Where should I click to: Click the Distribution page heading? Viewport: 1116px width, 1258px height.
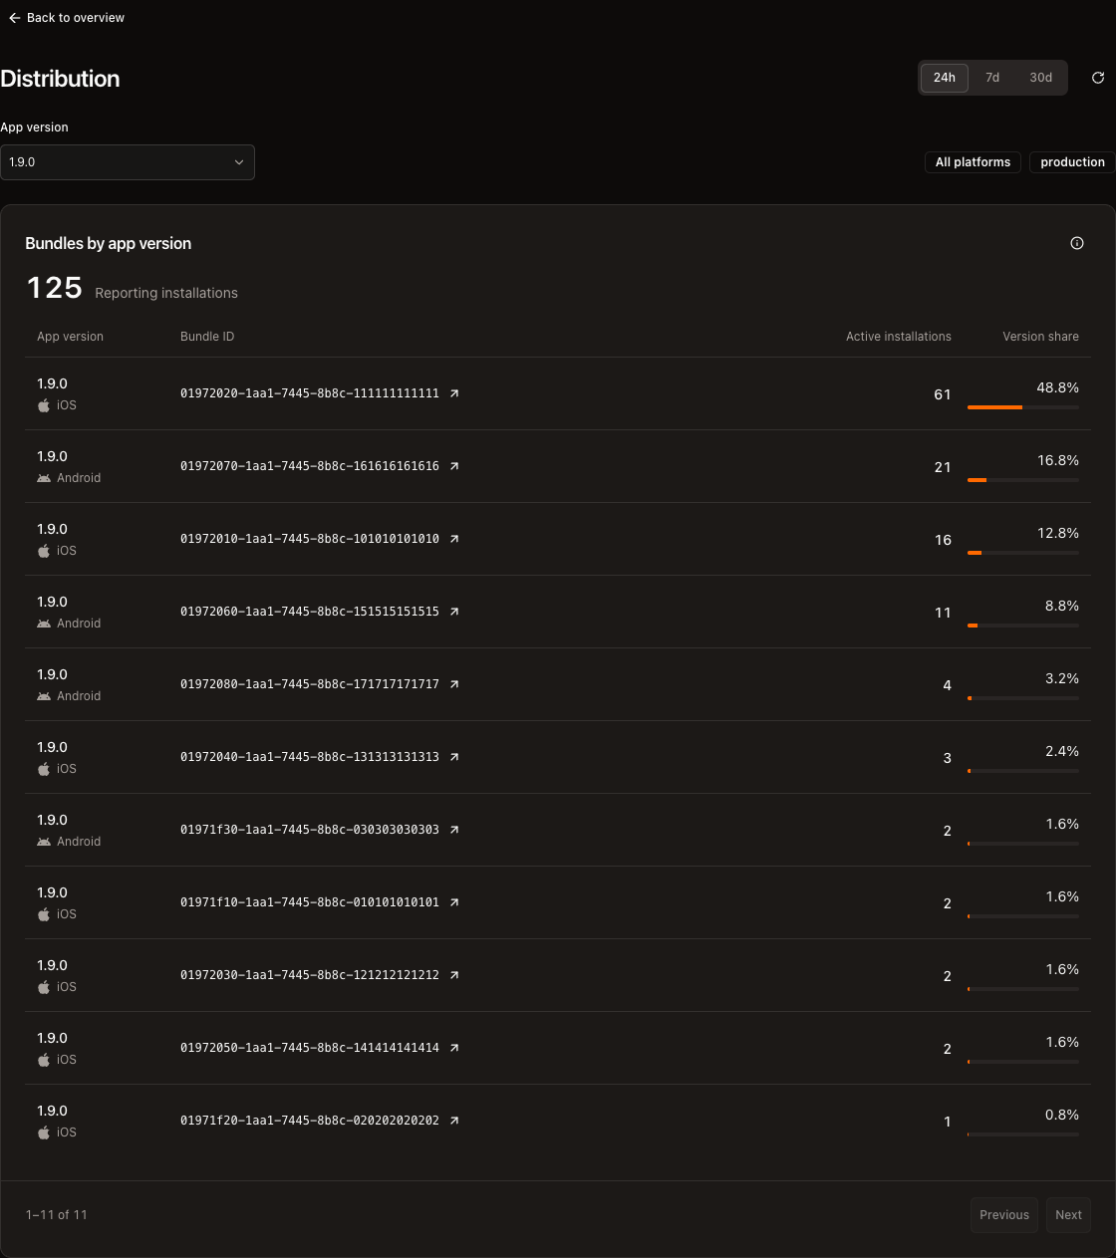[60, 79]
